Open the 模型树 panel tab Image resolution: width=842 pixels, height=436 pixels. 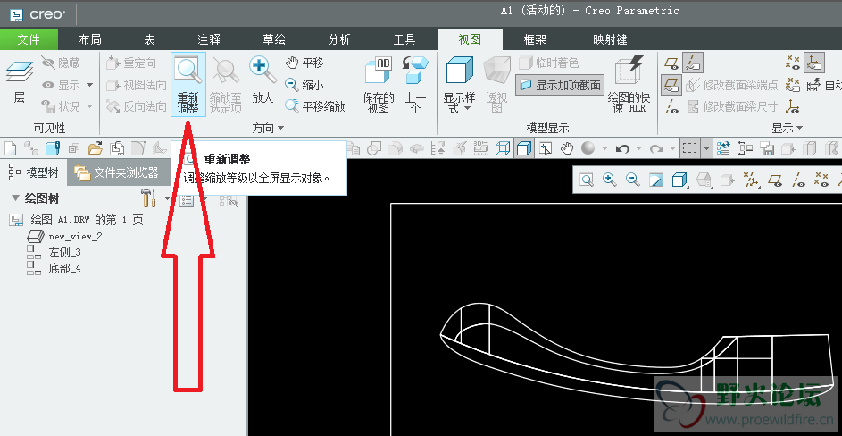[x=34, y=172]
